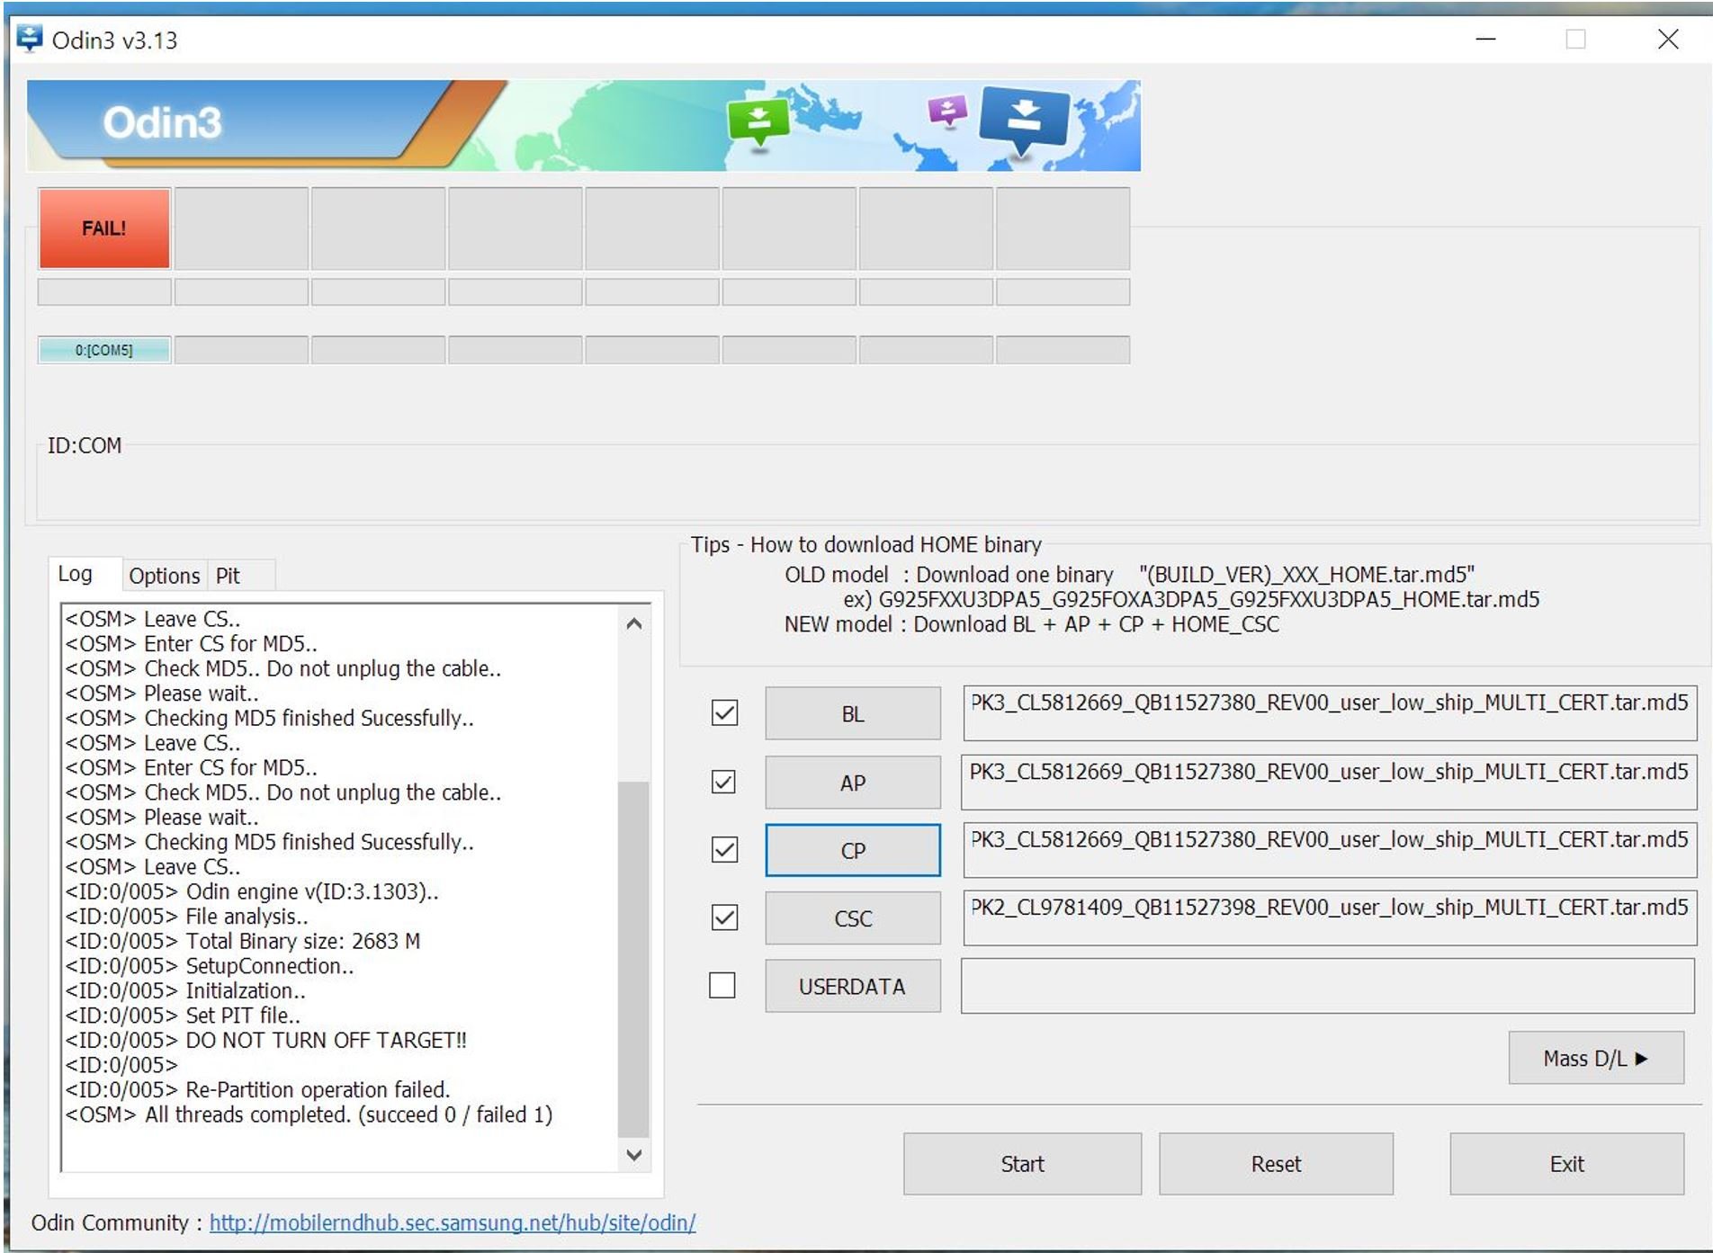Click the log scrollbar up arrow
The height and width of the screenshot is (1253, 1713).
634,623
